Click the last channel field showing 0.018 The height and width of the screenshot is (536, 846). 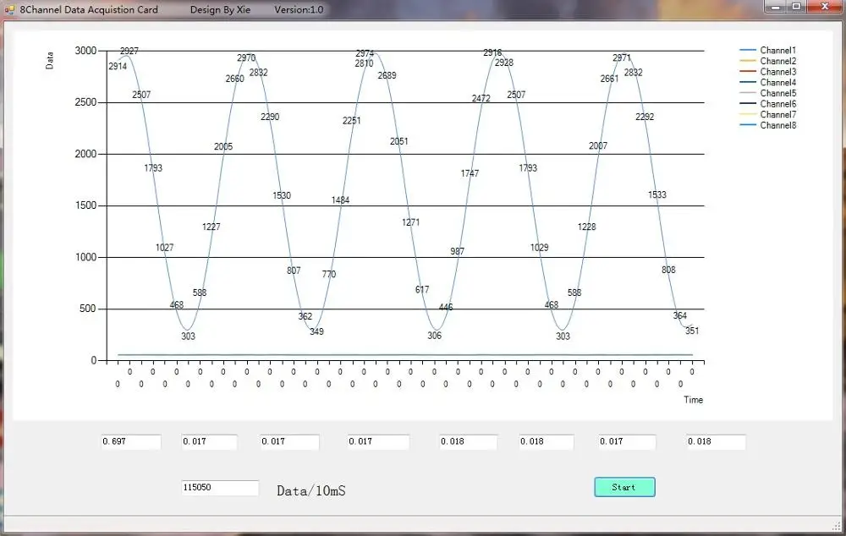(x=716, y=441)
